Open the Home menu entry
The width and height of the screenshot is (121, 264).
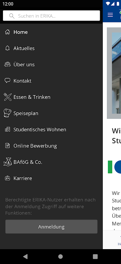pyautogui.click(x=51, y=32)
